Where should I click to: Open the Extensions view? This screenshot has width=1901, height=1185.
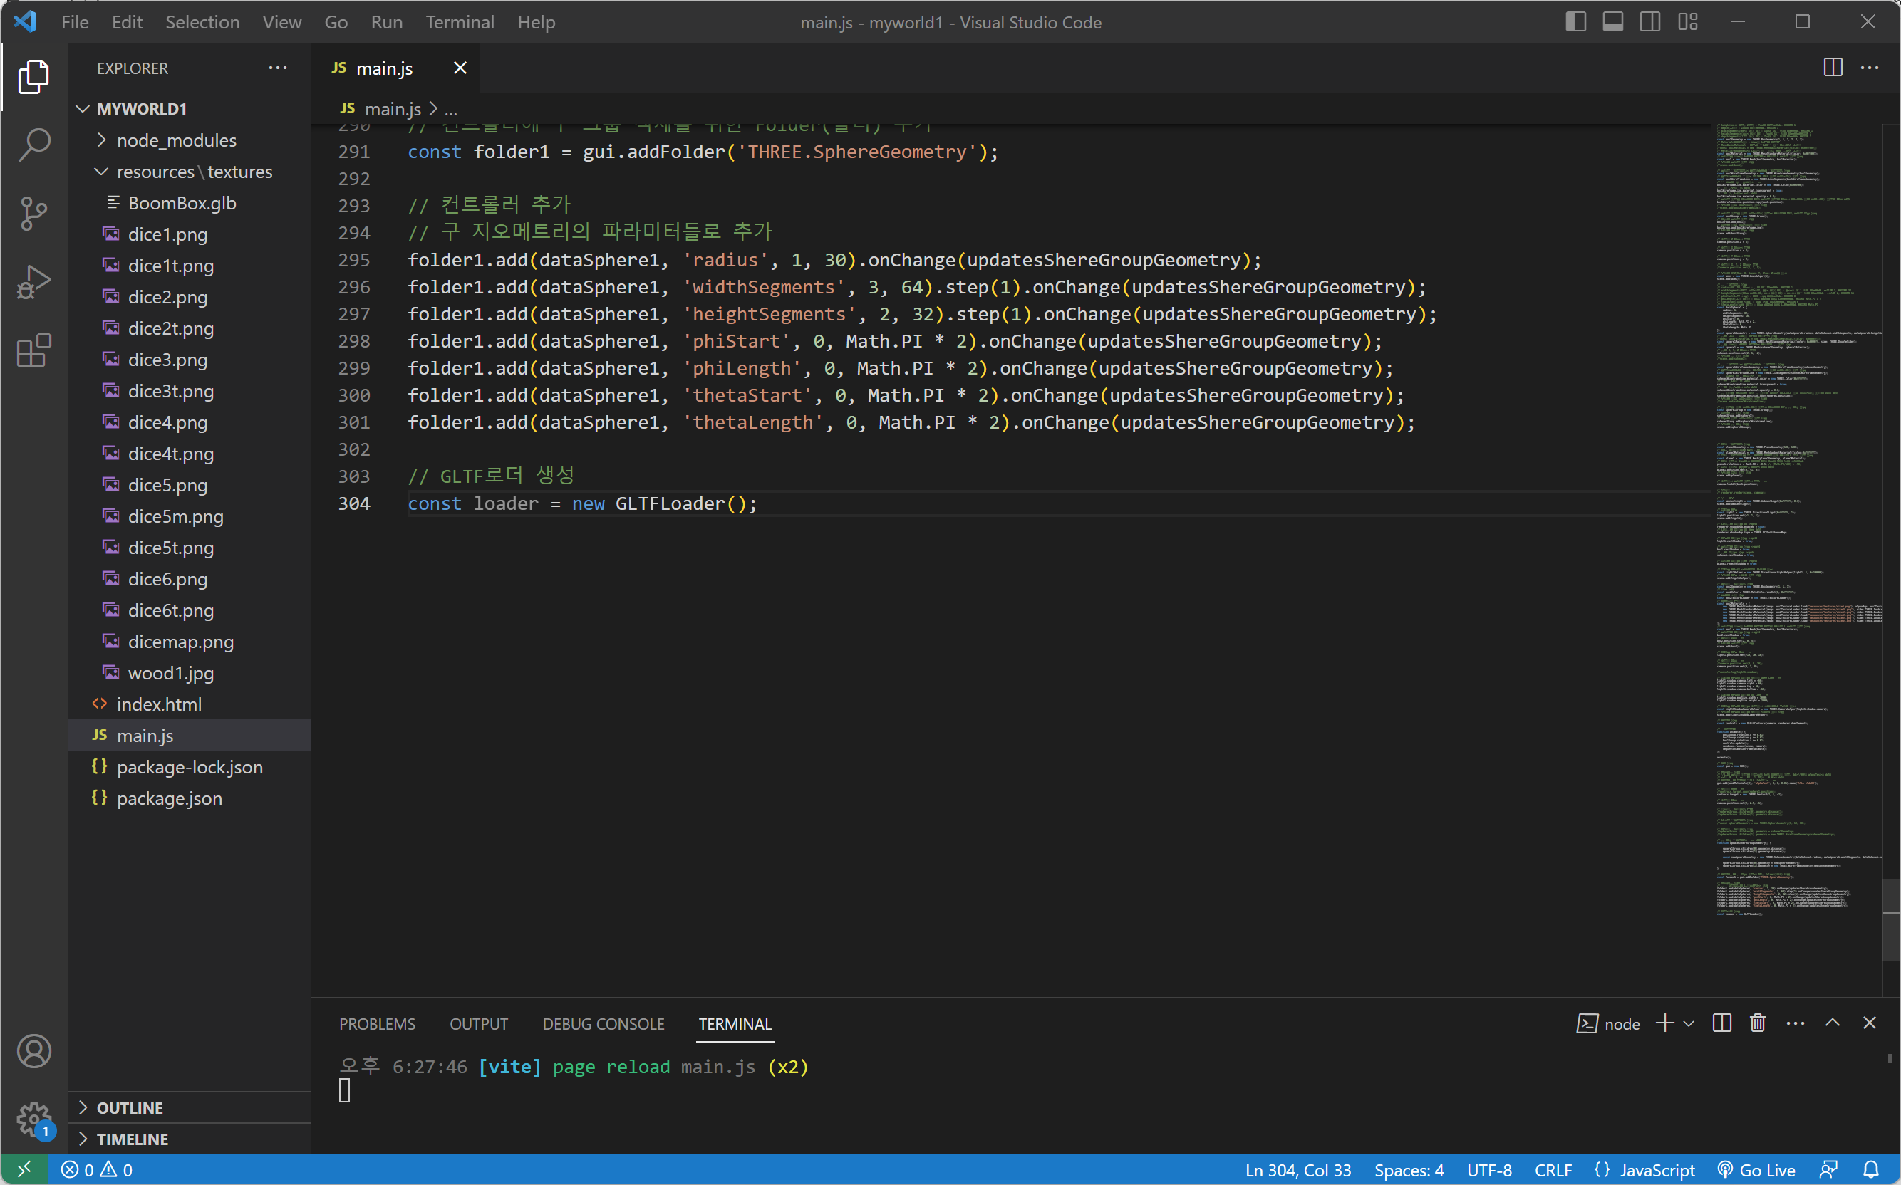click(33, 351)
